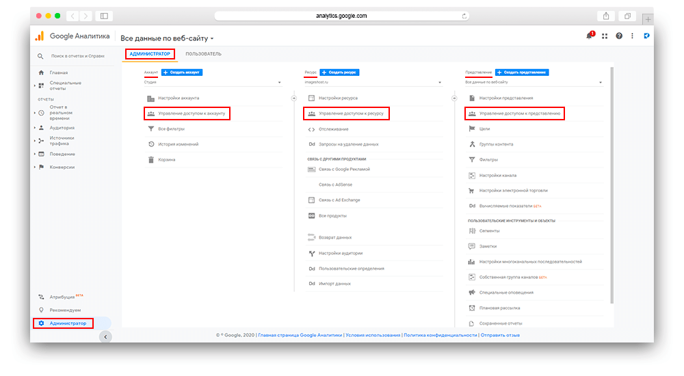Click the Safari share icon
Image resolution: width=684 pixels, height=376 pixels.
606,16
